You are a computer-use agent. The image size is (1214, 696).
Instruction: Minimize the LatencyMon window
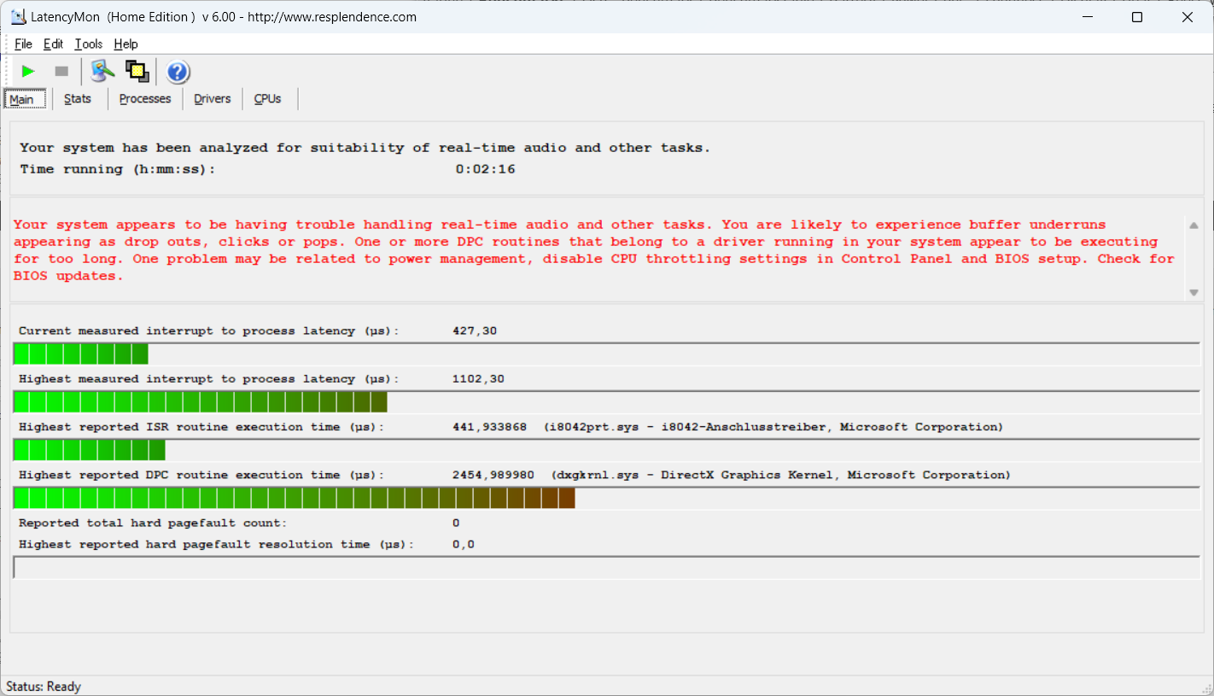[1086, 17]
